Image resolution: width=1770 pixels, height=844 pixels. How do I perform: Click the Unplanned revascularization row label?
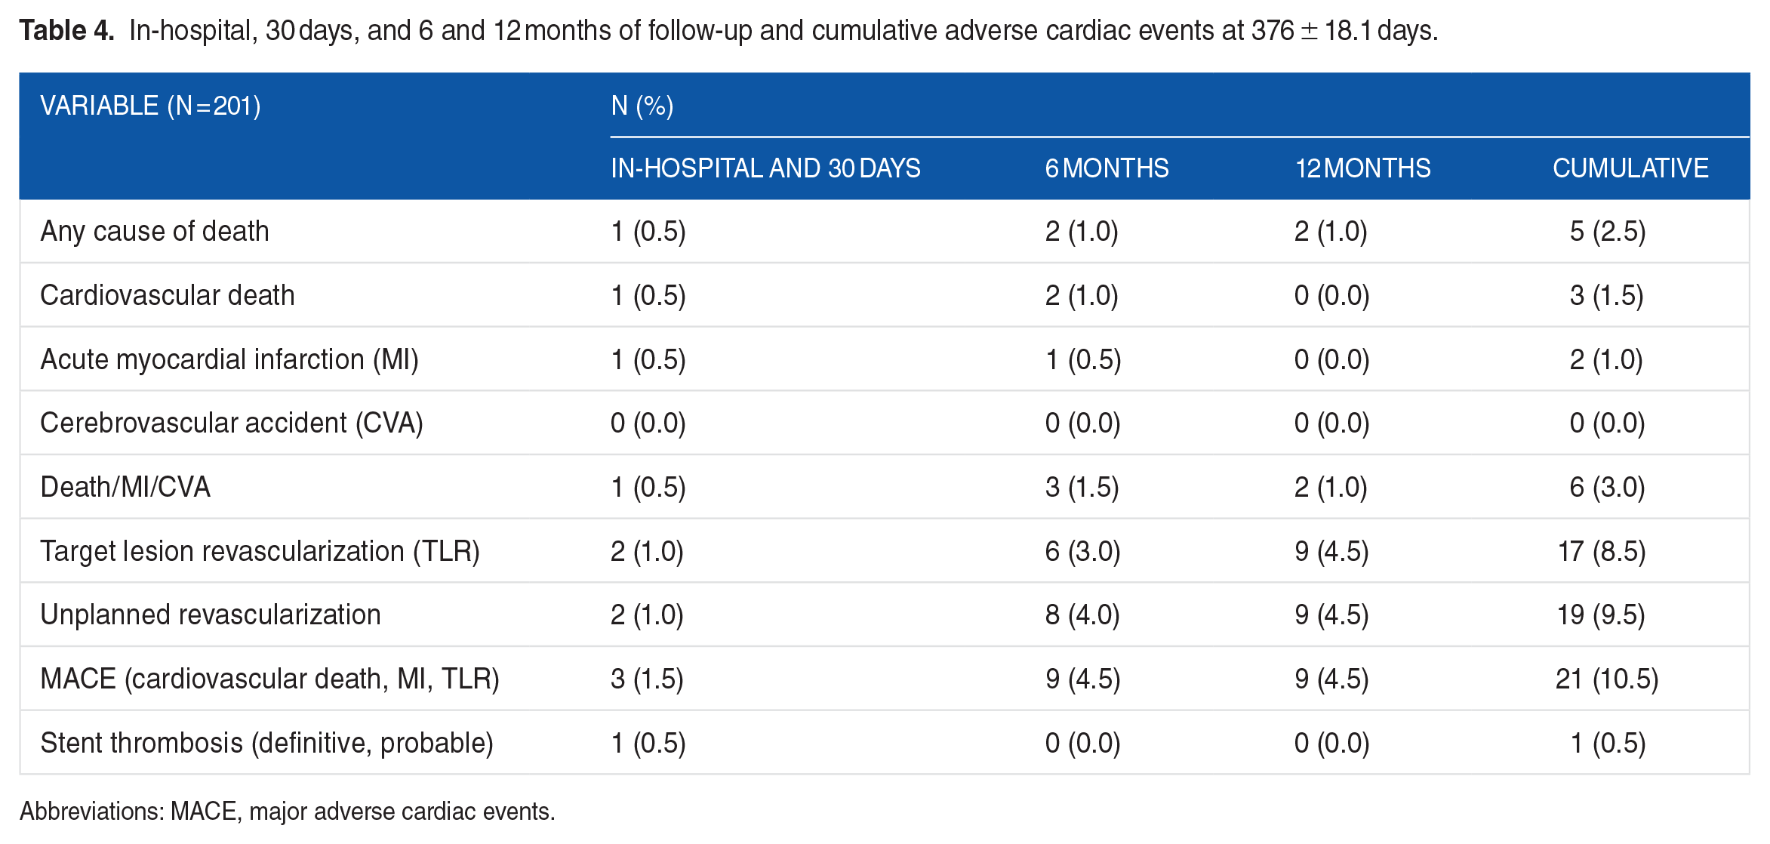211,615
